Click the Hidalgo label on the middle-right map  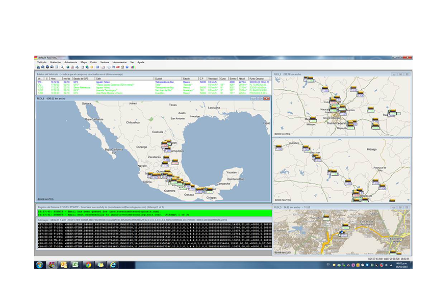click(371, 149)
